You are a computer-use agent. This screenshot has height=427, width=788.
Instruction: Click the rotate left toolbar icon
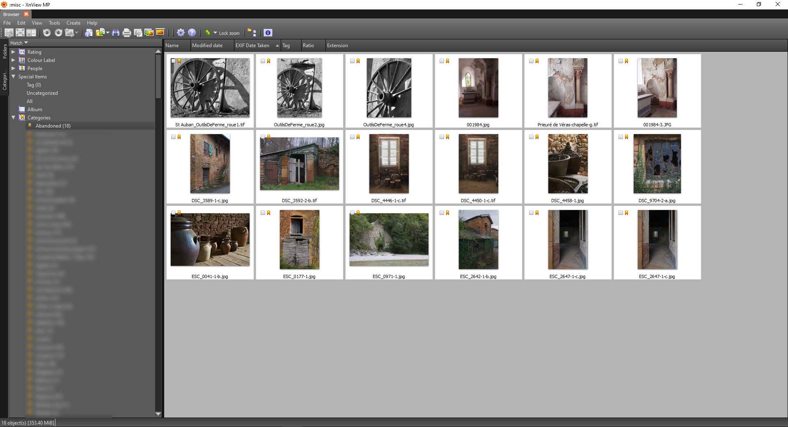pos(47,33)
